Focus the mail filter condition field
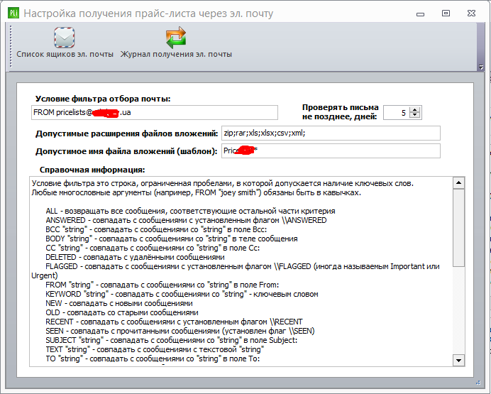 (x=155, y=112)
